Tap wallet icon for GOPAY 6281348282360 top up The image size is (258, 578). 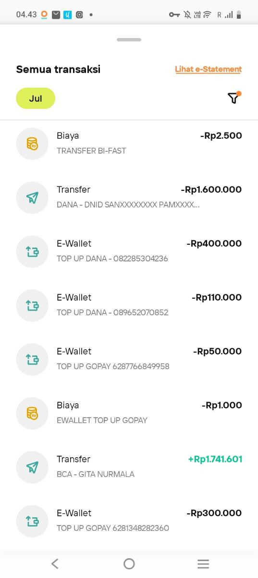pos(32,521)
